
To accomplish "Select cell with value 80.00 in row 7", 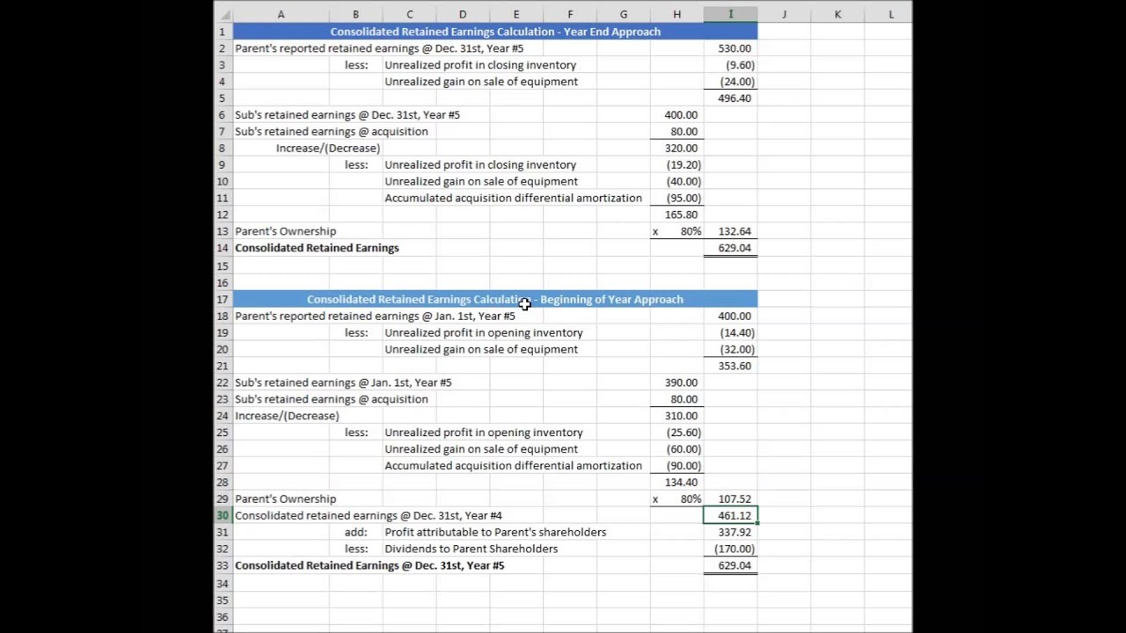I will point(676,132).
